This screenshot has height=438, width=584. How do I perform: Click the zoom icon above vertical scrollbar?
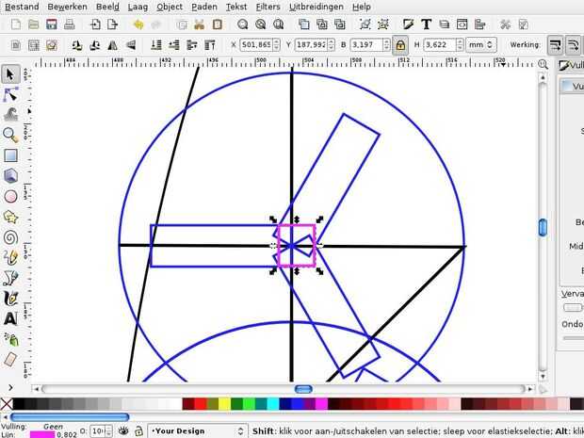coord(543,64)
